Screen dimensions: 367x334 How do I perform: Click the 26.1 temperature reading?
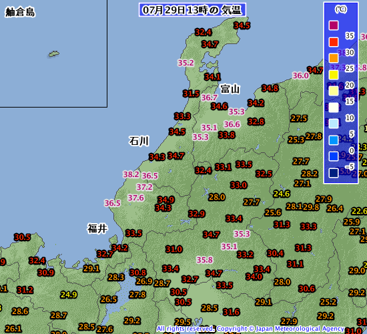13,329
